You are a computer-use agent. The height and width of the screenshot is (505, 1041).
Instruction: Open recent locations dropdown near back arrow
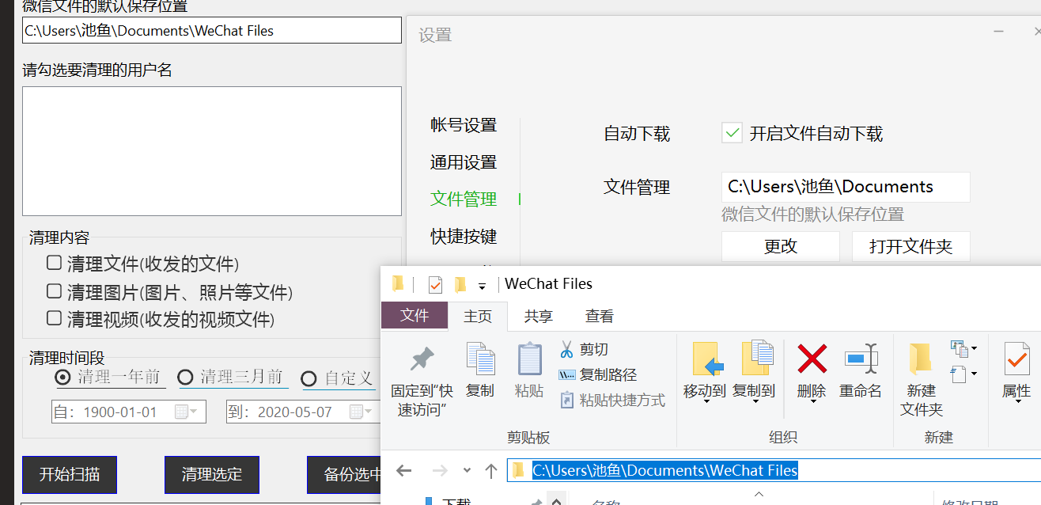[x=467, y=471]
